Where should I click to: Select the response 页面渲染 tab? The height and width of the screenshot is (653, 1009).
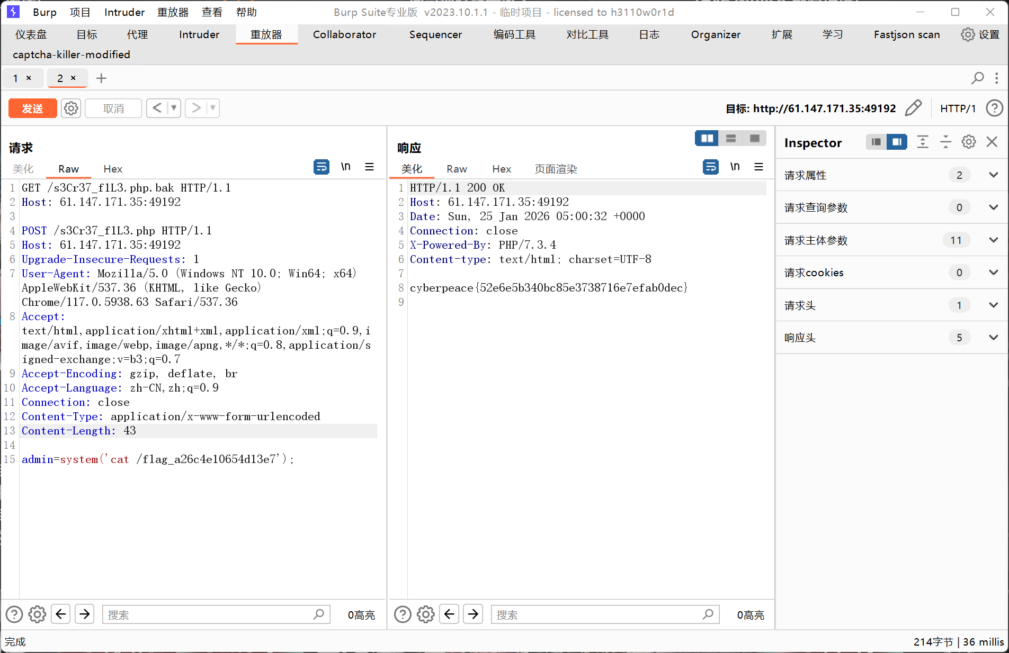point(556,169)
